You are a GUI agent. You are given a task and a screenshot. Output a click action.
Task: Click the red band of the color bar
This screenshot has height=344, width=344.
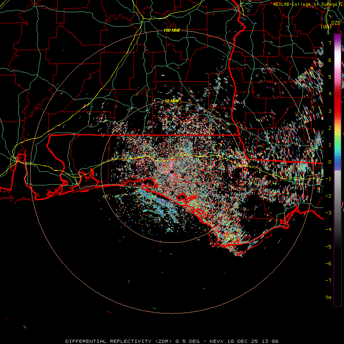coord(338,102)
